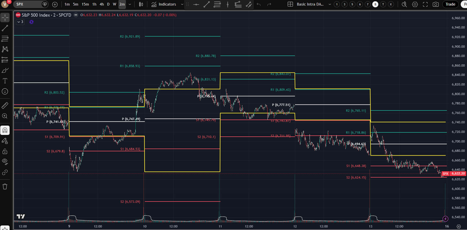Select the 4h timeframe
This screenshot has width=467, height=230.
point(102,4)
